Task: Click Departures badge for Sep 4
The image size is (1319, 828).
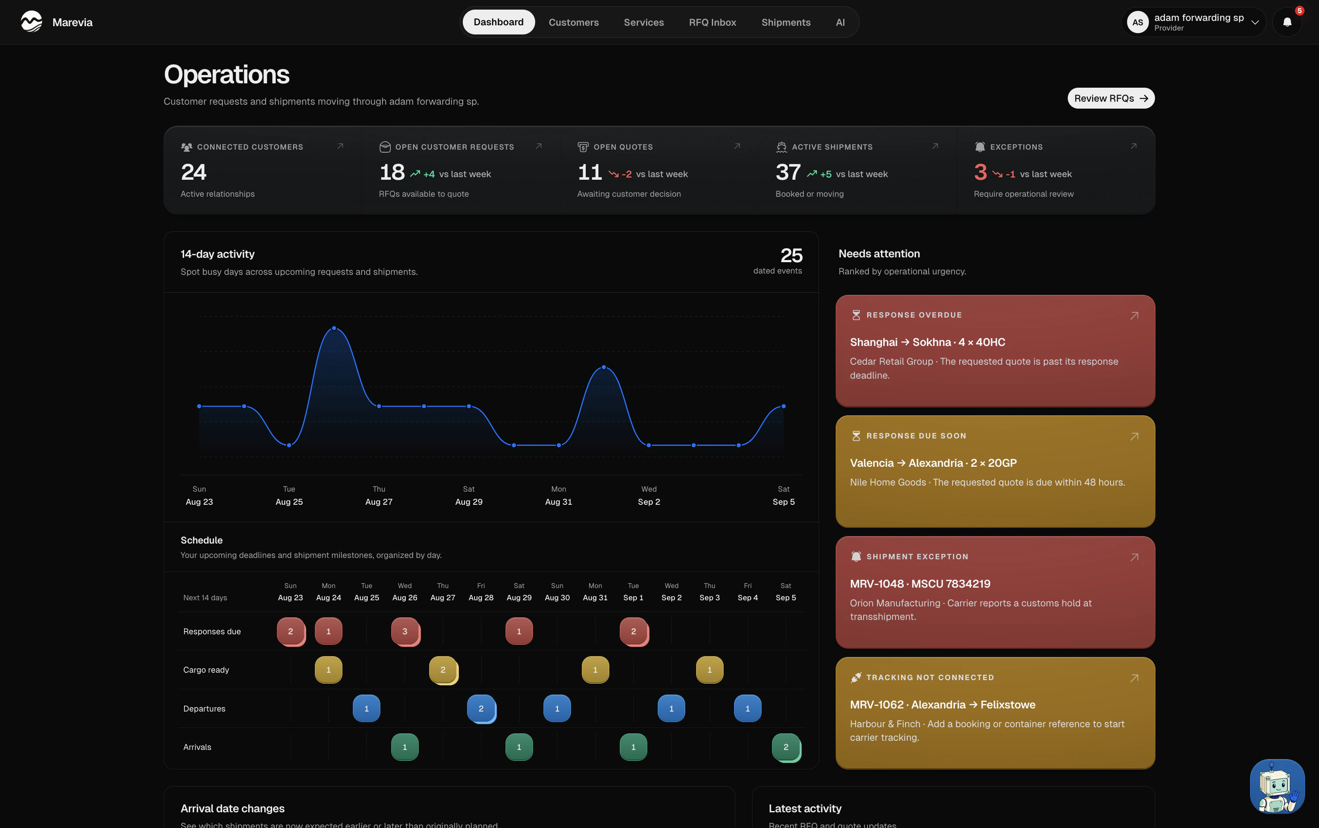Action: [x=747, y=708]
